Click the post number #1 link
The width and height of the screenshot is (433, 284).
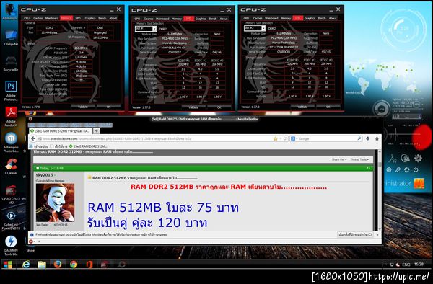[368, 168]
